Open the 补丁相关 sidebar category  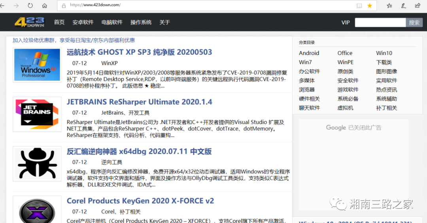[x=386, y=108]
